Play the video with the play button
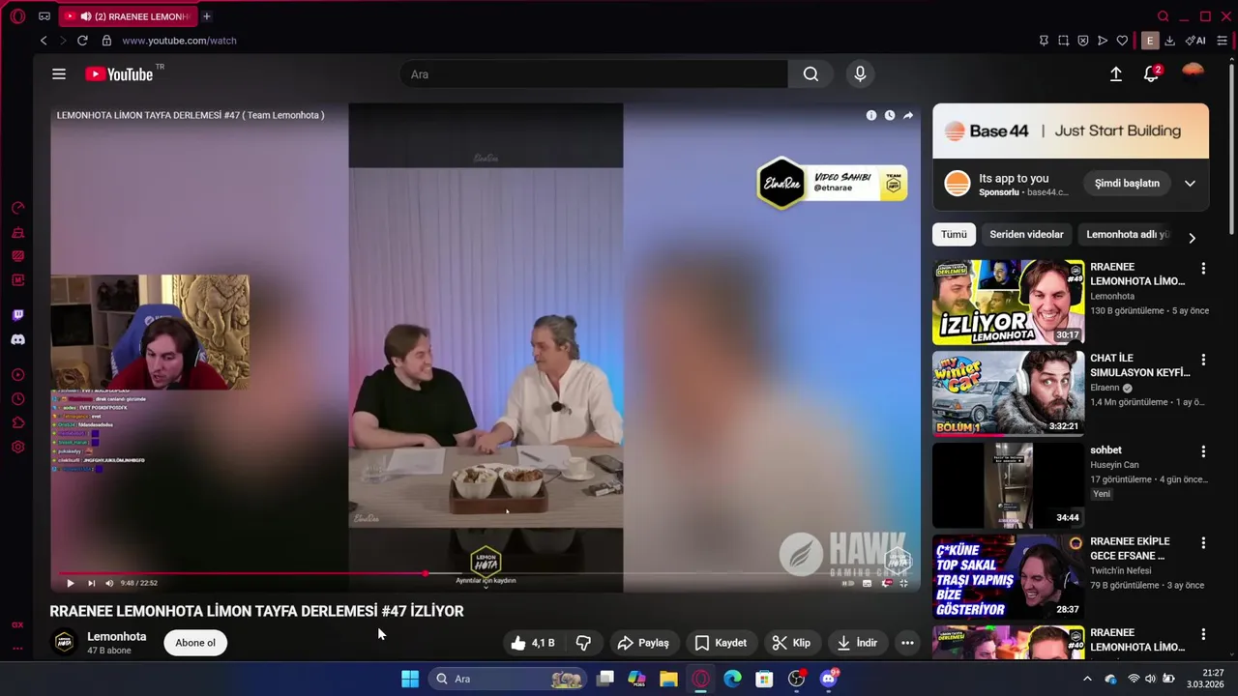Viewport: 1238px width, 696px height. coord(70,583)
